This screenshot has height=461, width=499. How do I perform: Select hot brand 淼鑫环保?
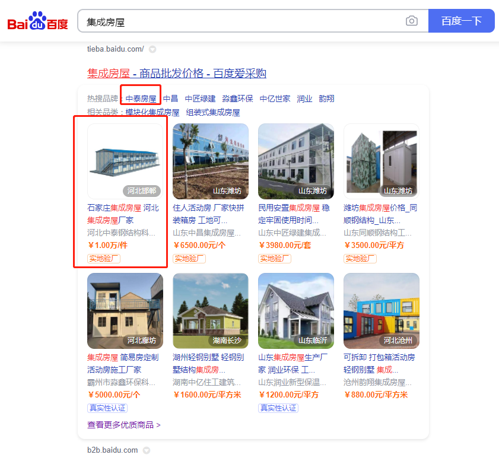(x=237, y=98)
